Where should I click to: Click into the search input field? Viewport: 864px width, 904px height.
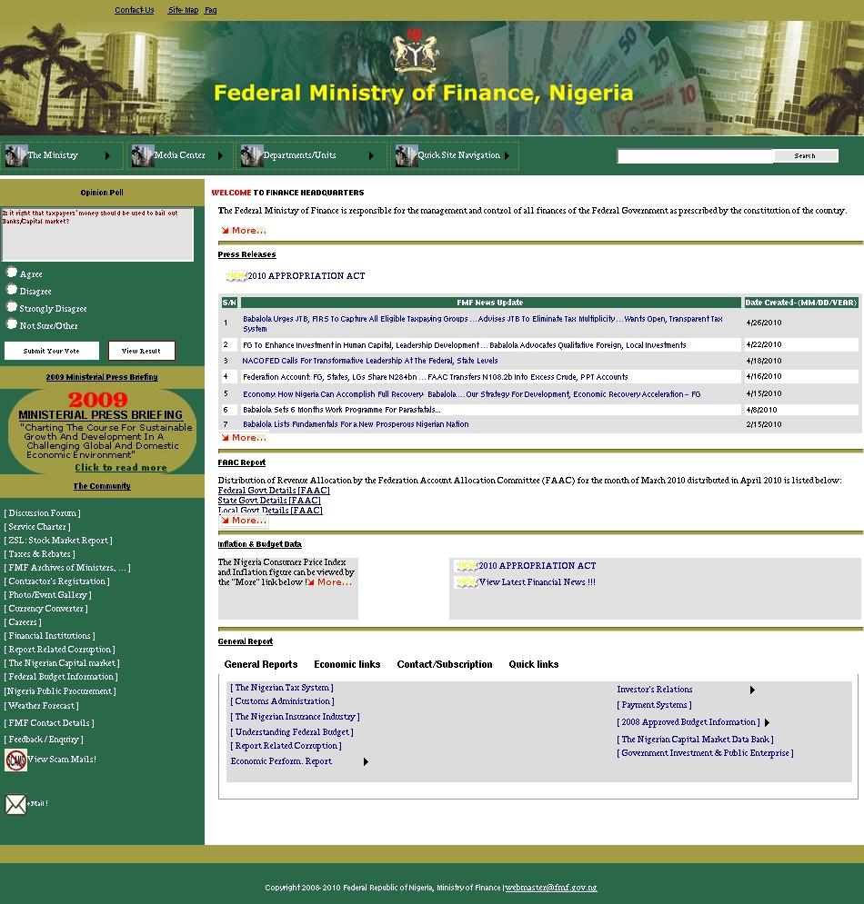pyautogui.click(x=695, y=155)
